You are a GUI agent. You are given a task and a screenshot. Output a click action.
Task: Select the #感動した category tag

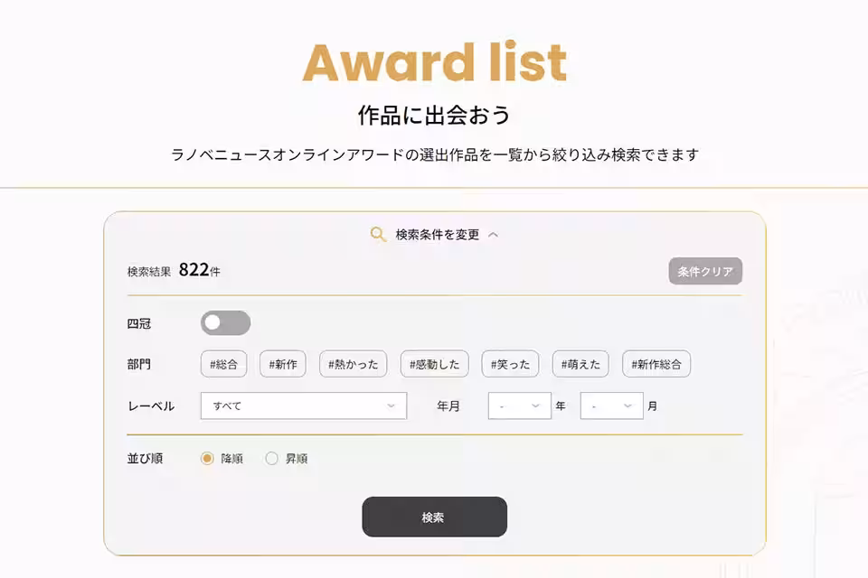point(433,363)
